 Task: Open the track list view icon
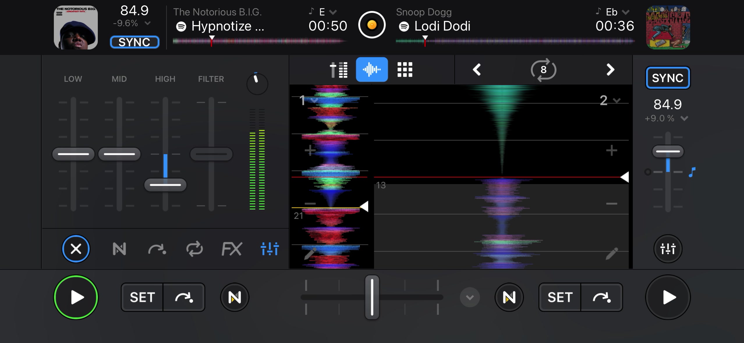339,70
